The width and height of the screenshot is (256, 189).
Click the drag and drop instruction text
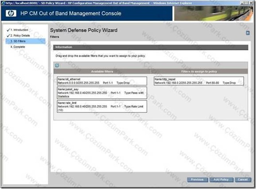pyautogui.click(x=100, y=56)
